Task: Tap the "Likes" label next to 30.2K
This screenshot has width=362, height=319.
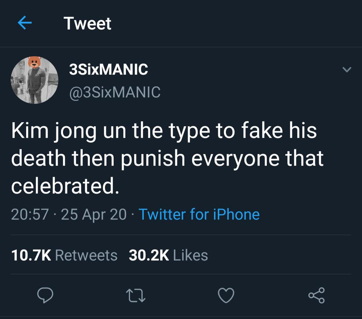Action: pos(191,255)
